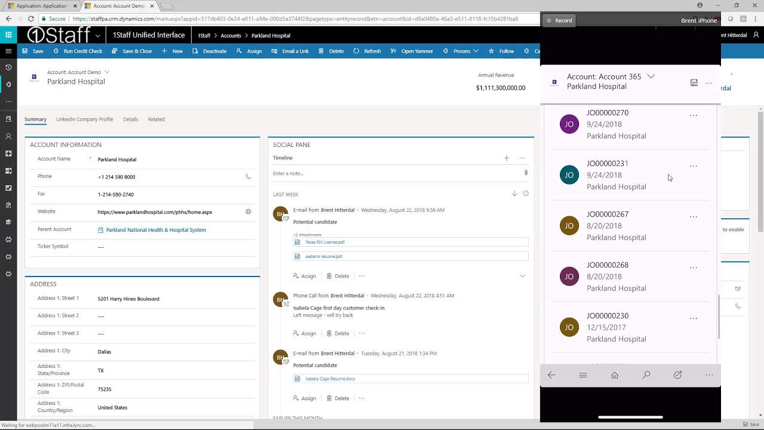Image resolution: width=764 pixels, height=430 pixels.
Task: Click the Account Name field
Action: coord(175,159)
